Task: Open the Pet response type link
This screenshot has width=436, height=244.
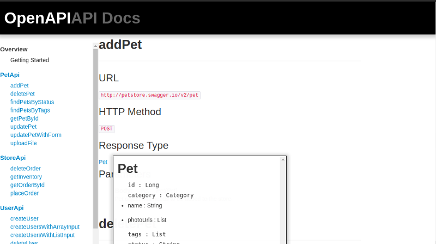Action: click(103, 162)
